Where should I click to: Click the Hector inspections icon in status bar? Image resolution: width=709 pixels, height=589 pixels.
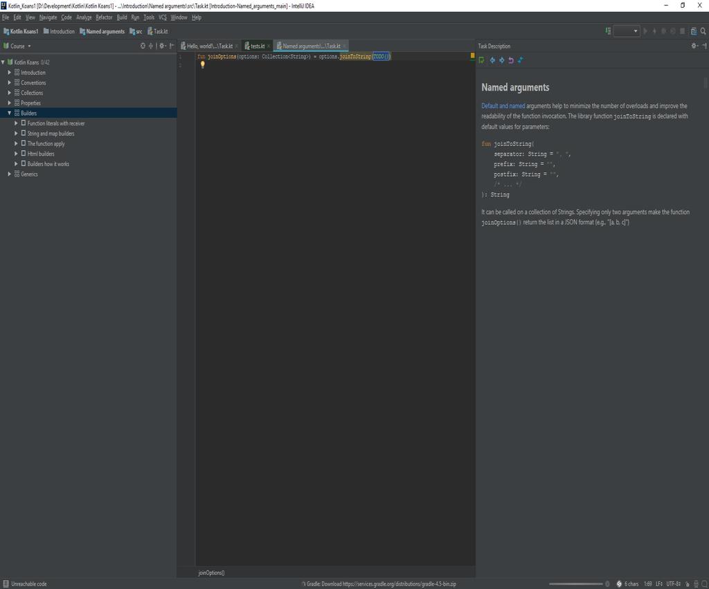tap(697, 584)
